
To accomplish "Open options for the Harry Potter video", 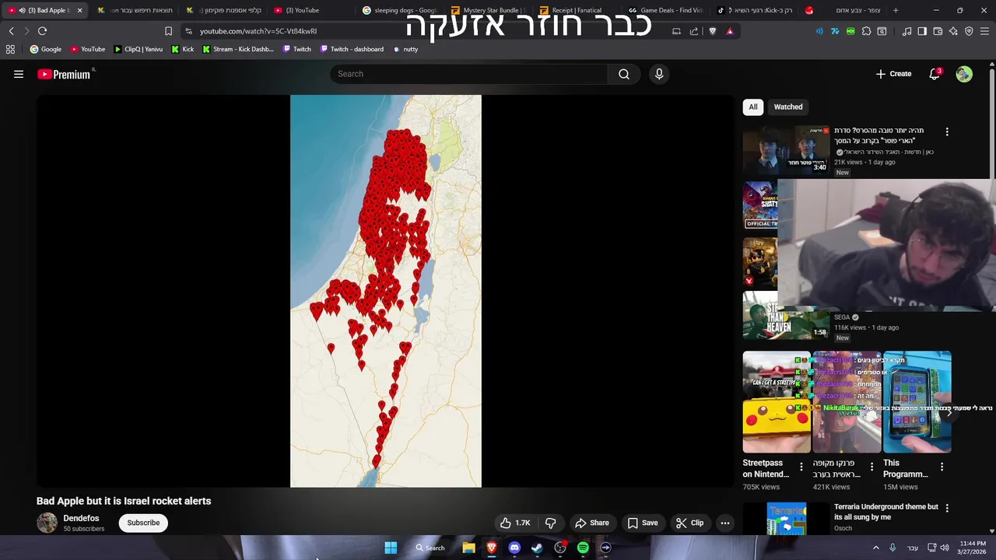I will pos(947,131).
